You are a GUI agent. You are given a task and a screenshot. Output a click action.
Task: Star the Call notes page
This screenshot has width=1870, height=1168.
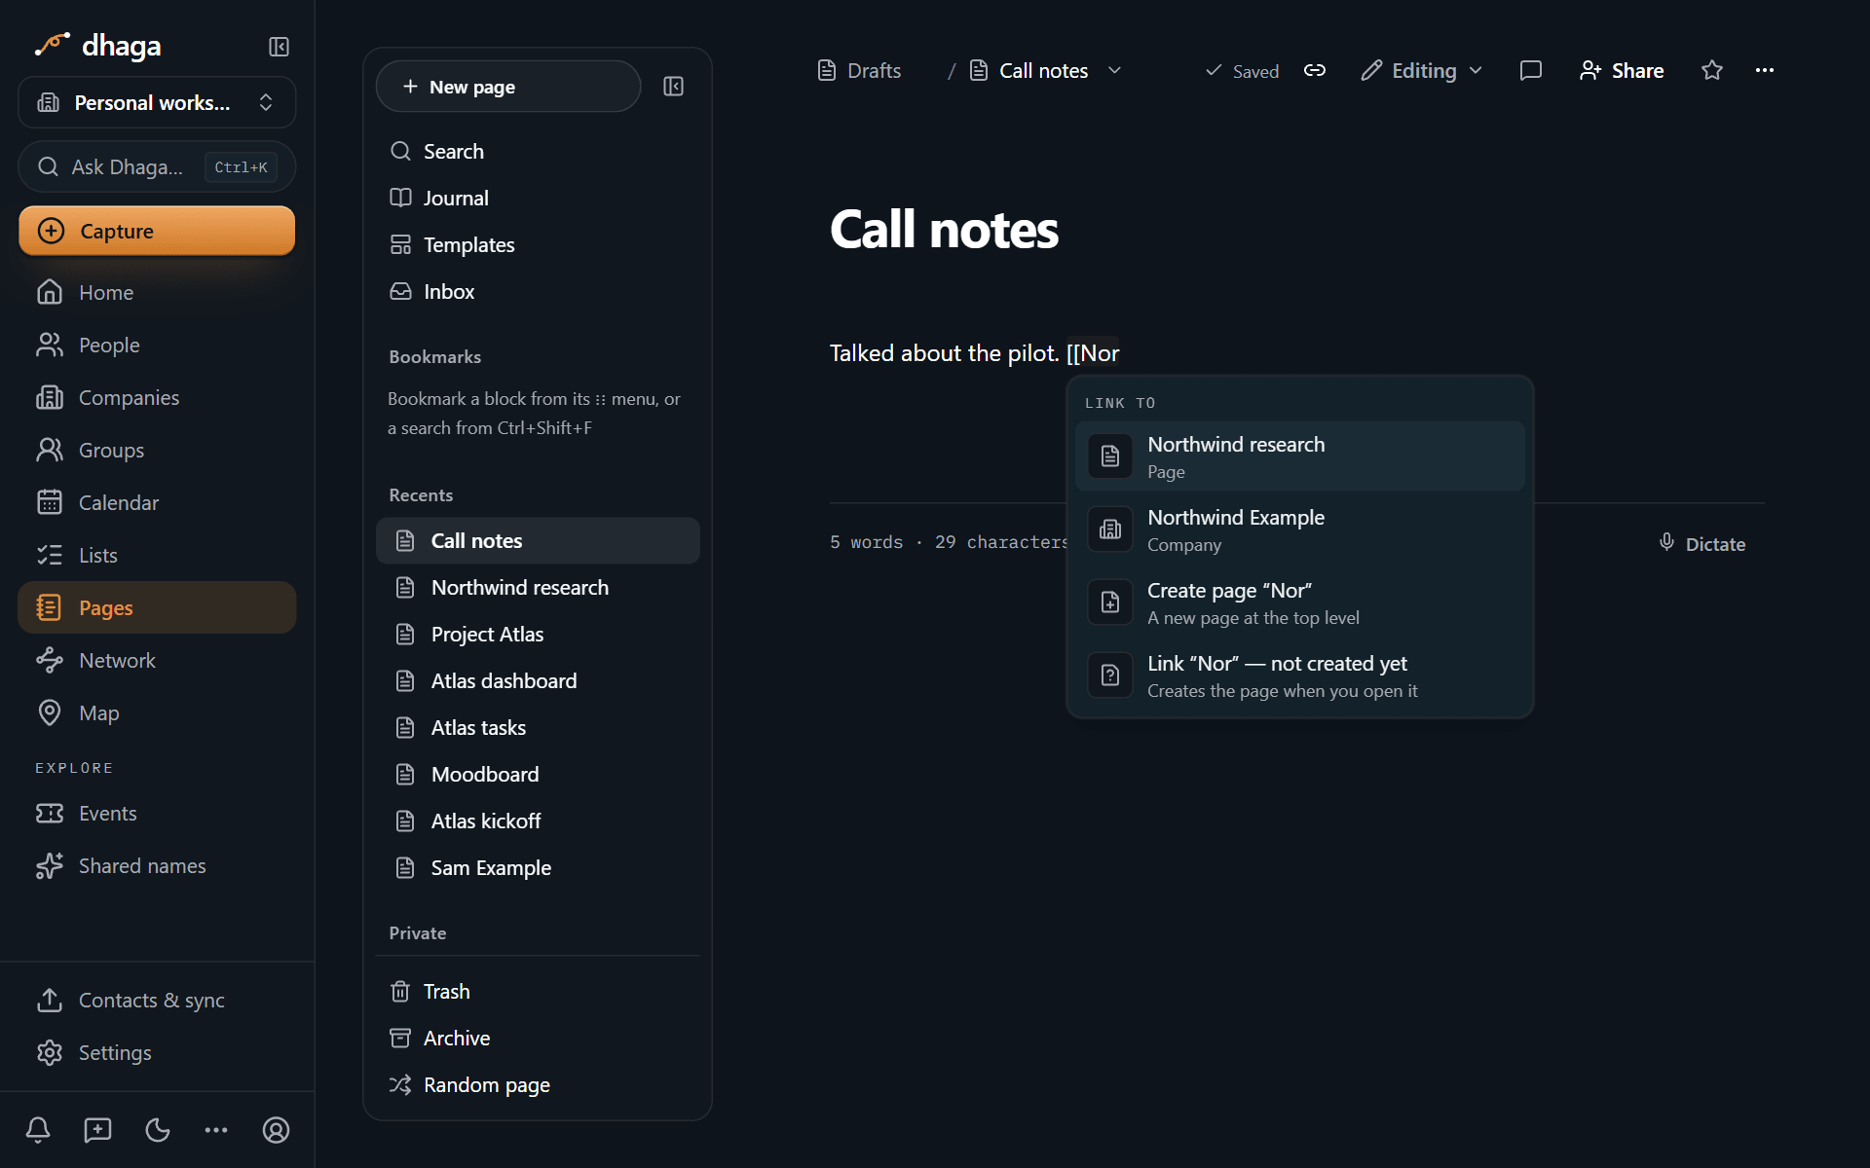point(1712,70)
